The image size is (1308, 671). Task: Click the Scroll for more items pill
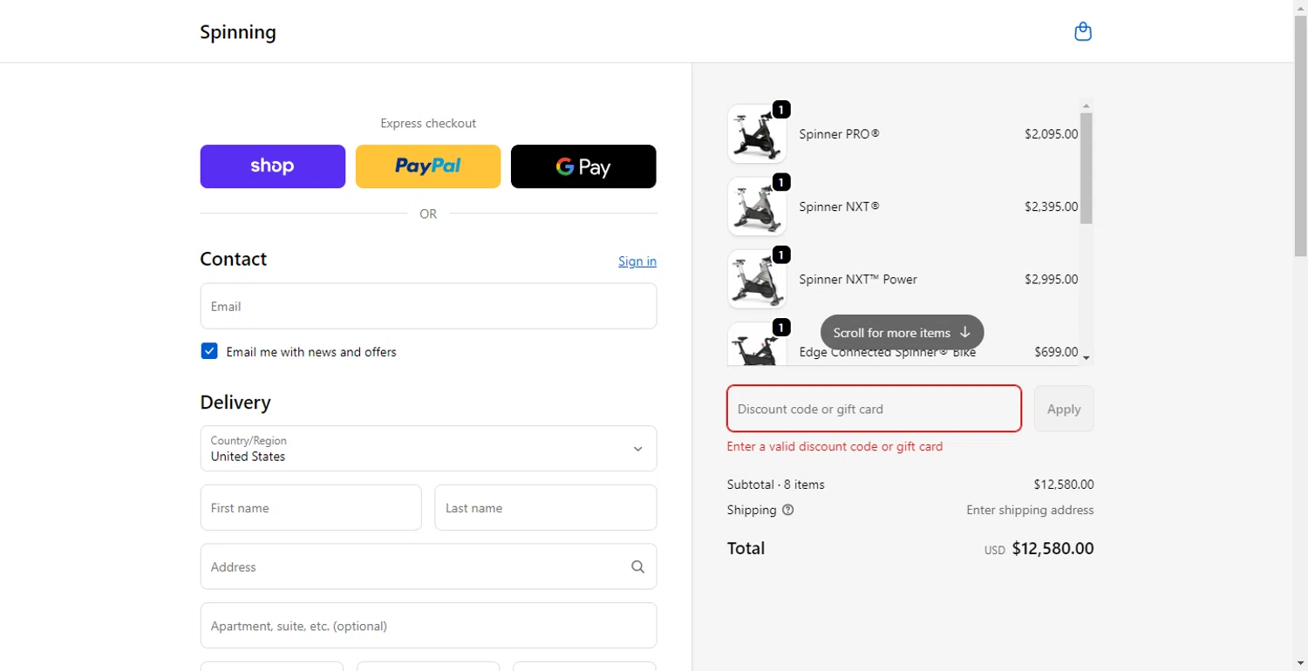coord(902,332)
